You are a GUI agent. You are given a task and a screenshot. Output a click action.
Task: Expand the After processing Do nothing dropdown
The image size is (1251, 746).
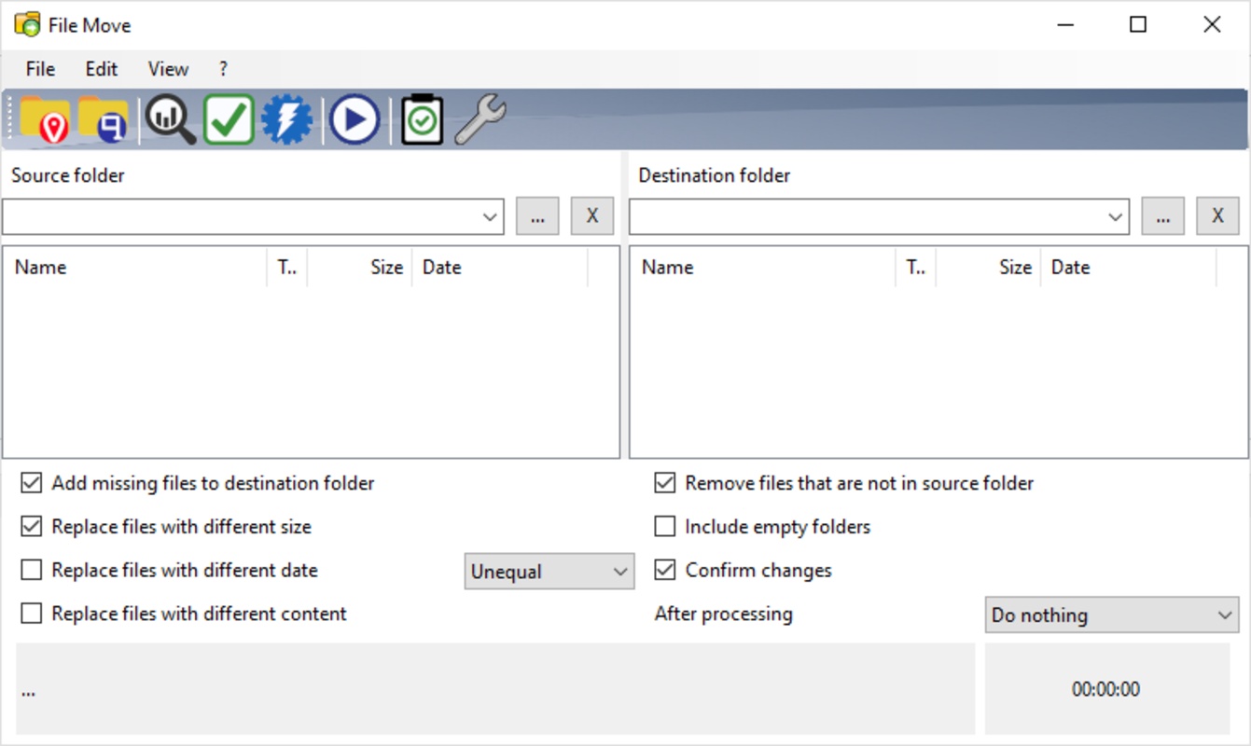(1111, 615)
